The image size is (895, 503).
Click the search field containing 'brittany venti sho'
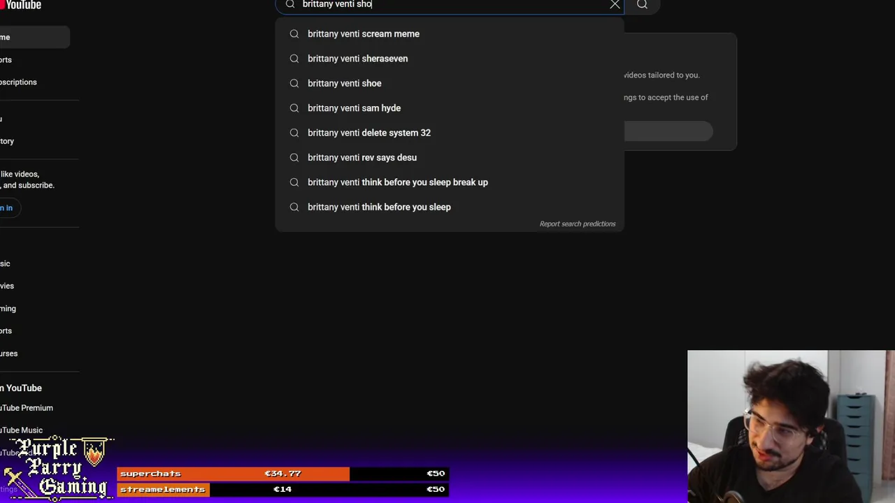coord(451,4)
